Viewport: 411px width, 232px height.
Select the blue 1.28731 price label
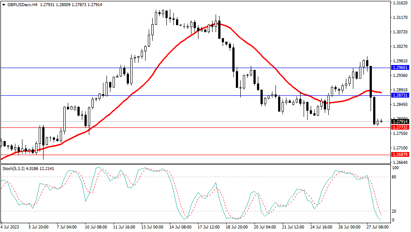pos(400,95)
